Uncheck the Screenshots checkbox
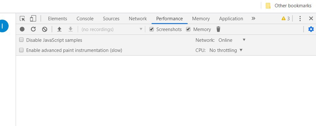The width and height of the screenshot is (316, 126). 152,29
